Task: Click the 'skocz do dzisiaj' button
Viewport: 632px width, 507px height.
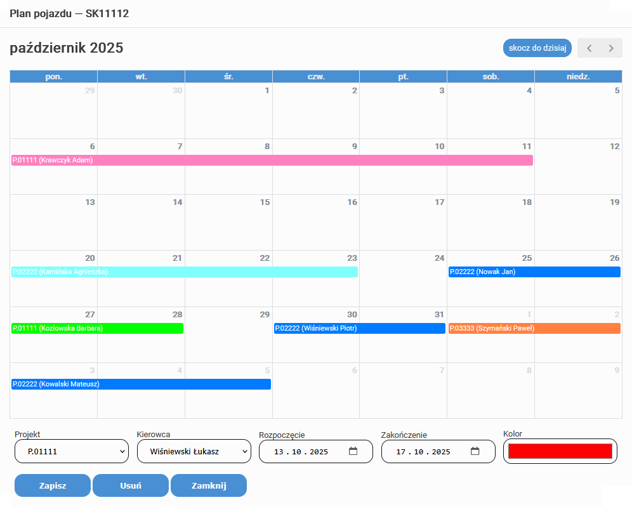Action: pos(537,48)
